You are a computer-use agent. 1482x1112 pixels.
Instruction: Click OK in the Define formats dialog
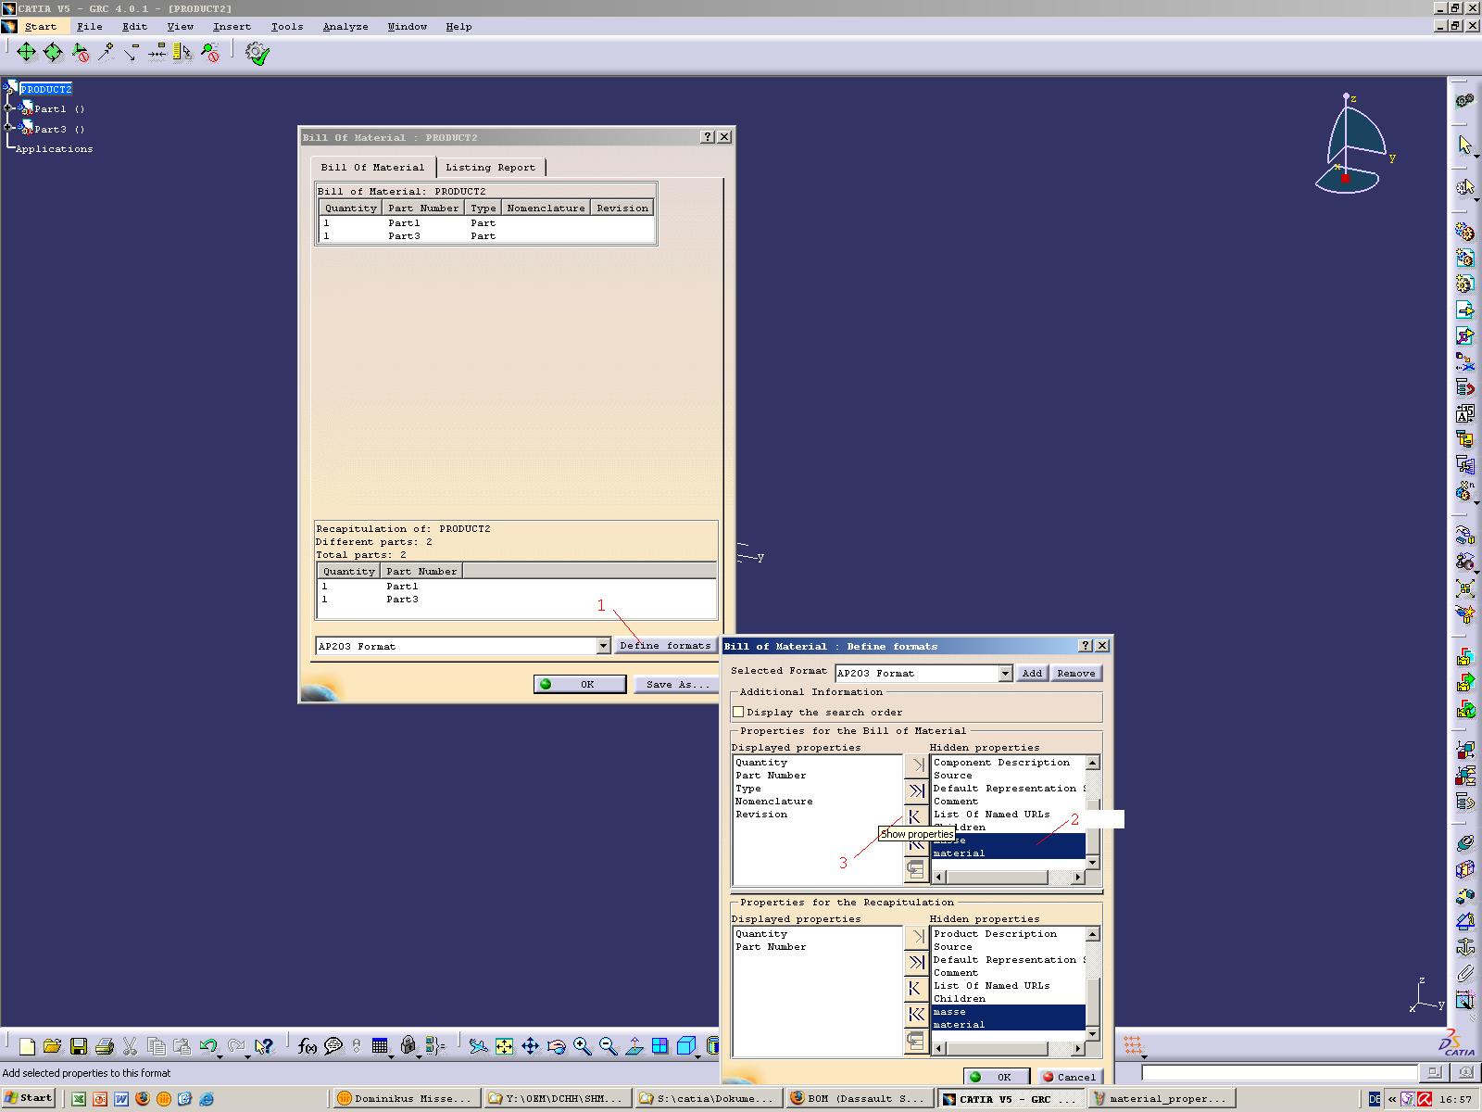[995, 1077]
